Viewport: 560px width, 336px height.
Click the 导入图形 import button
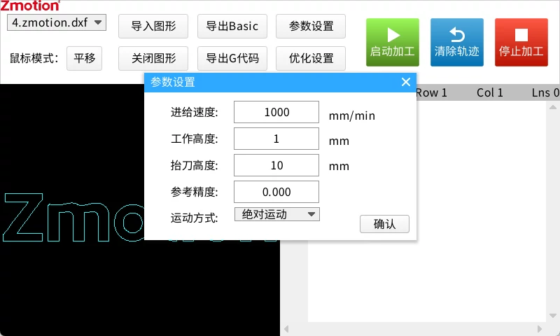coord(153,26)
